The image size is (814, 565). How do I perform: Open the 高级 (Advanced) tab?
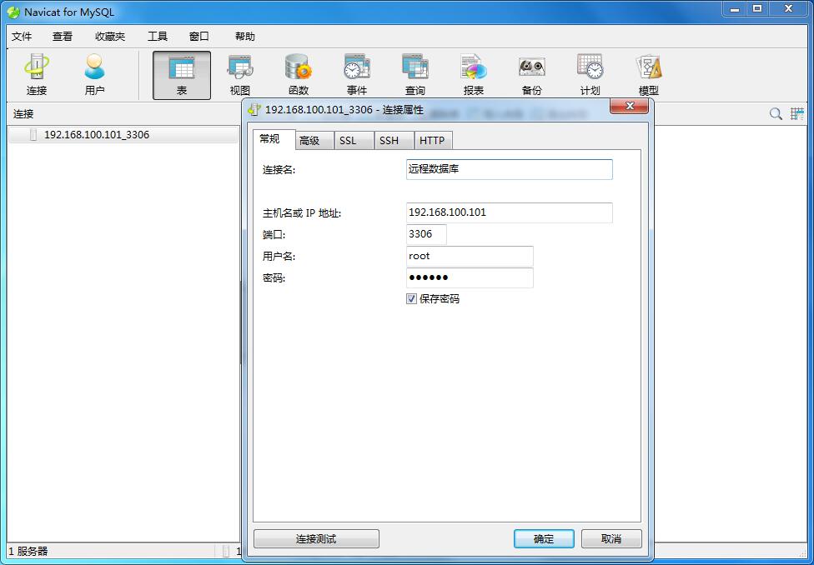[x=313, y=140]
